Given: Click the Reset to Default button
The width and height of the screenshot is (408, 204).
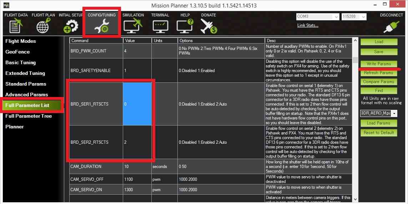Looking at the screenshot, I should [379, 133].
